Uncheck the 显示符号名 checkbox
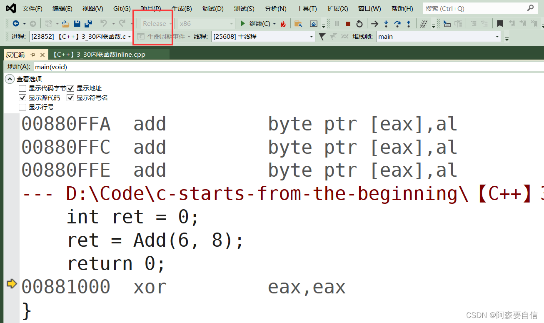This screenshot has width=544, height=323. pyautogui.click(x=70, y=98)
